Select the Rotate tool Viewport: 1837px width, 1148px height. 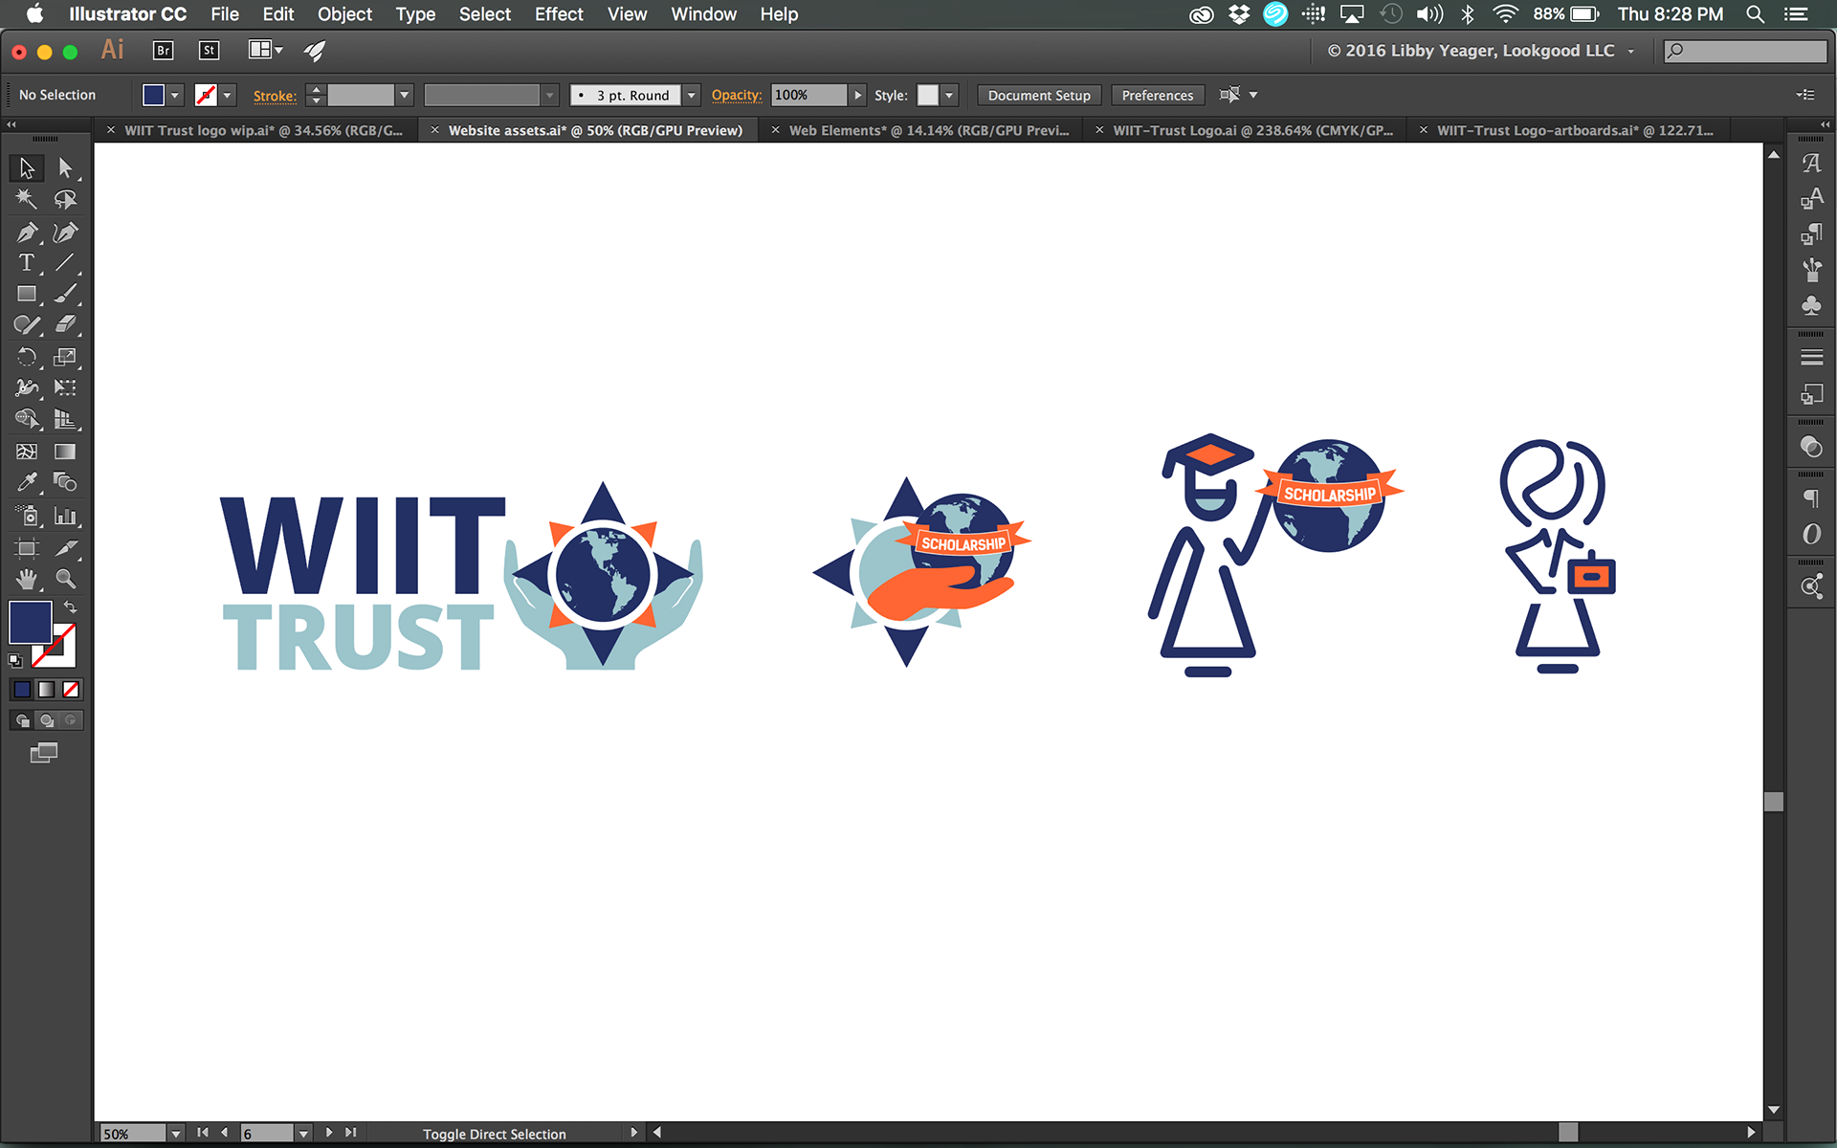[26, 358]
